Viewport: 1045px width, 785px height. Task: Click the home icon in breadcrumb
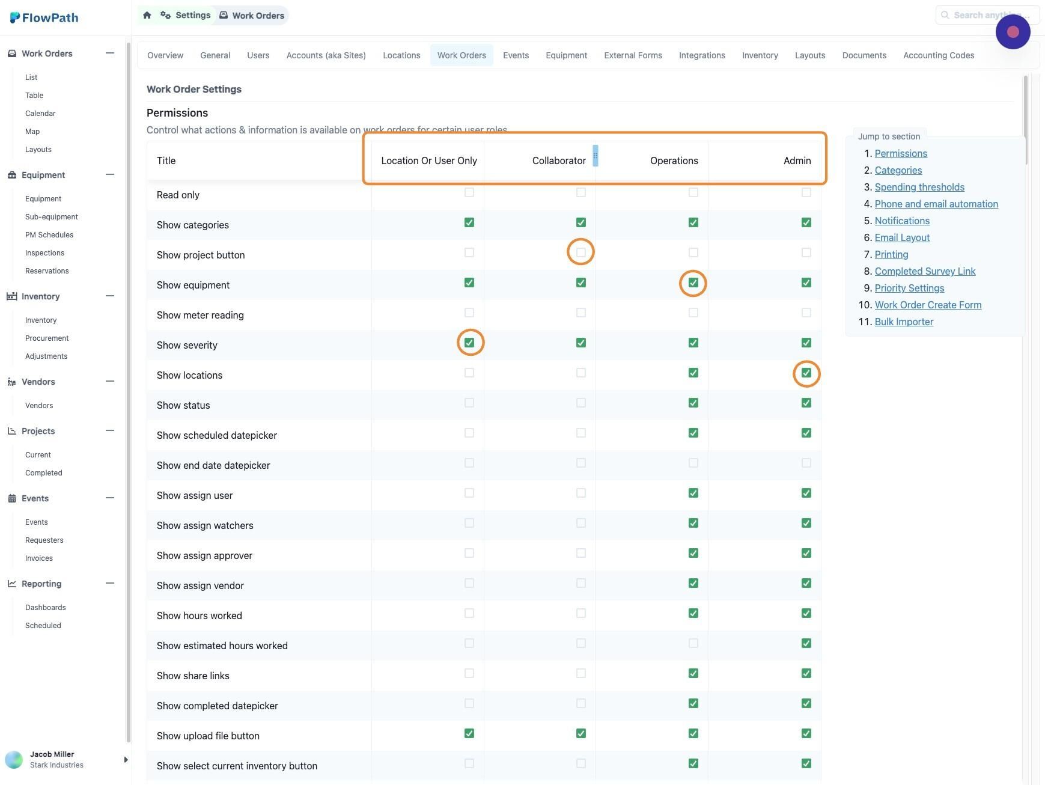pos(147,15)
